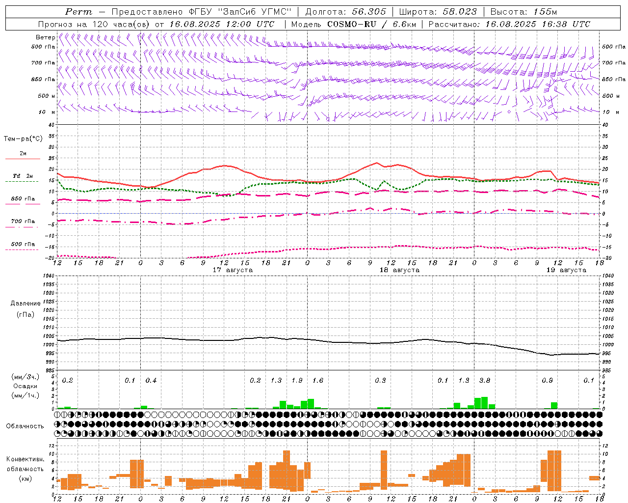The image size is (628, 503).
Task: Click the "Рассчитано: 16.08.2025 16:38 UTC" timestamp
Action: pos(509,24)
